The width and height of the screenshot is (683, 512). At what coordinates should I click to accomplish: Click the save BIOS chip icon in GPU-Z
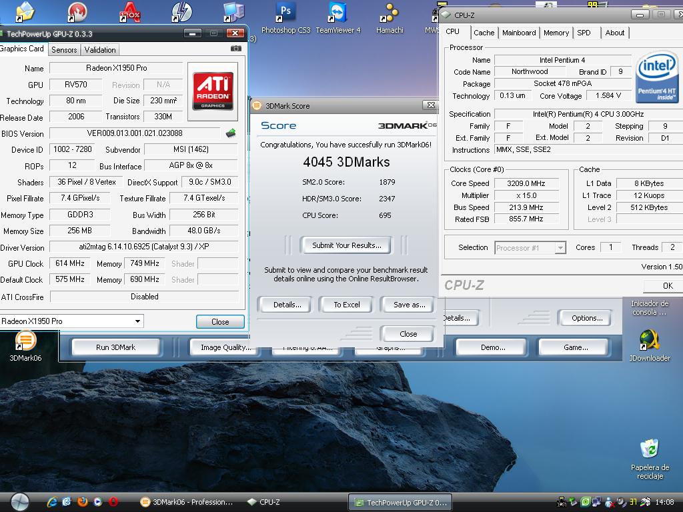231,133
